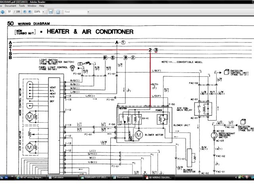Click the page number field showing 57
The width and height of the screenshot is (254, 190).
(x=10, y=12)
